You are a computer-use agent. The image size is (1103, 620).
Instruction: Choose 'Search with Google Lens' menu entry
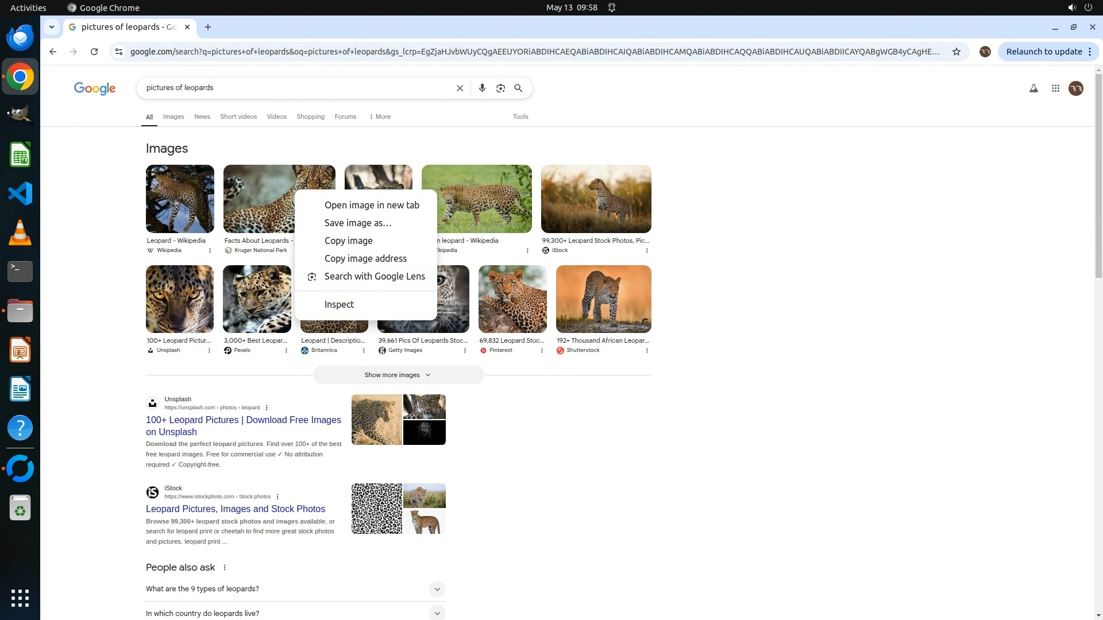click(x=375, y=276)
